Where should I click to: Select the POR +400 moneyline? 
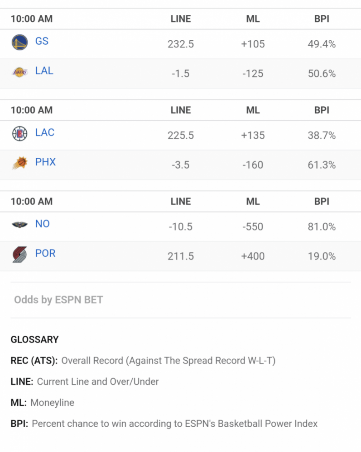coord(253,256)
